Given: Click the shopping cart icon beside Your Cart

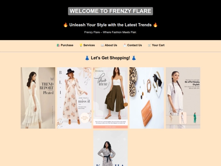Looking at the screenshot, I should click(149, 45).
